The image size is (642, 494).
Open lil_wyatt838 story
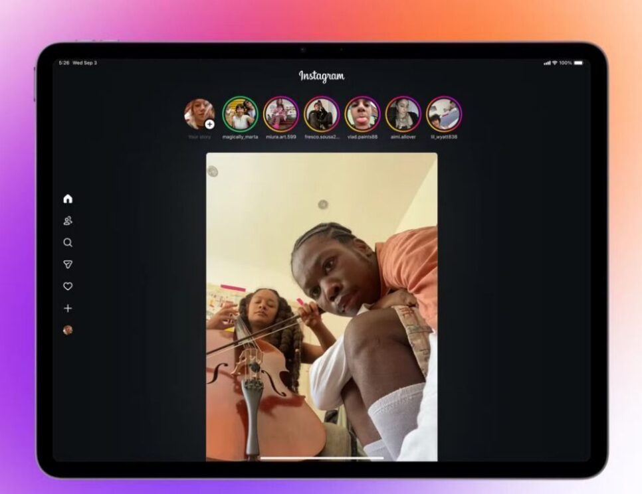point(443,114)
